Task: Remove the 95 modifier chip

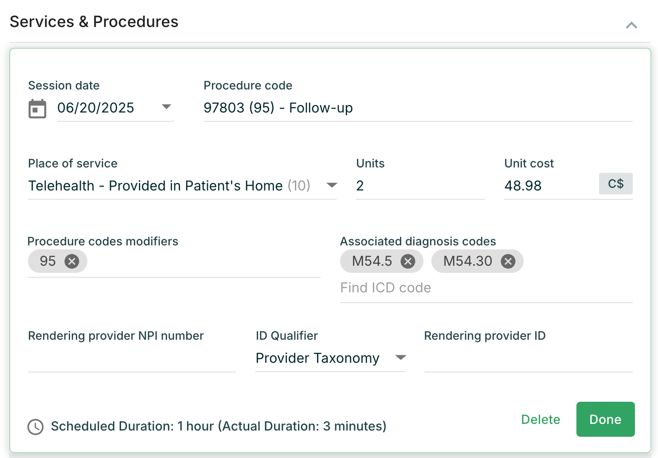Action: 72,261
